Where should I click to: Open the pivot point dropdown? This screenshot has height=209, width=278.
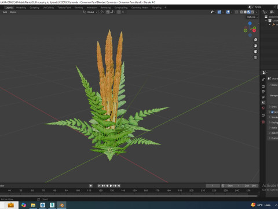click(102, 12)
